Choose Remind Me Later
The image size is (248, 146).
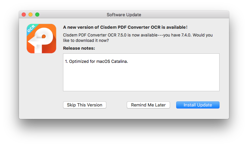point(148,105)
